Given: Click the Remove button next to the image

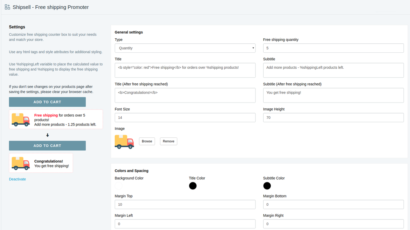Looking at the screenshot, I should (x=168, y=141).
